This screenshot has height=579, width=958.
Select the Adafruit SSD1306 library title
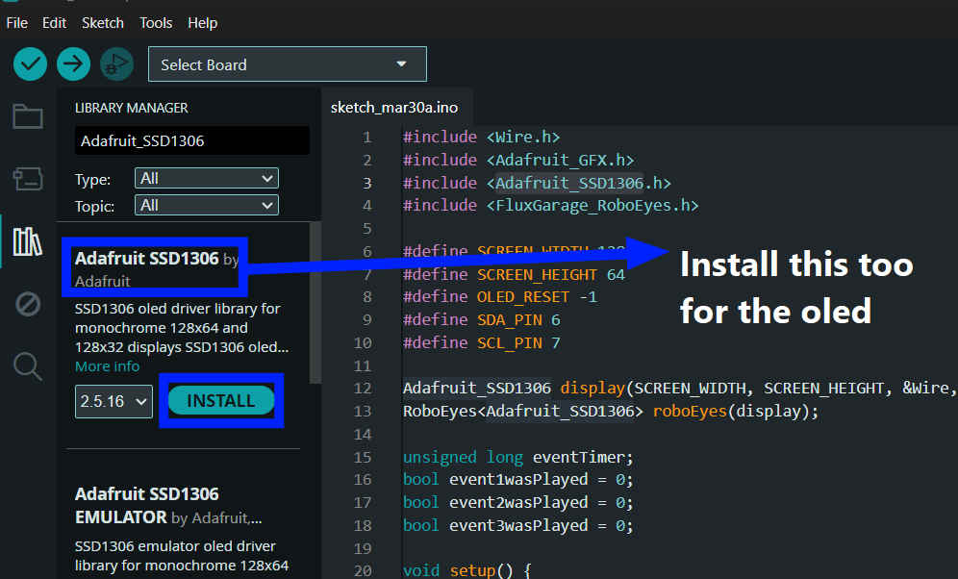click(x=146, y=259)
